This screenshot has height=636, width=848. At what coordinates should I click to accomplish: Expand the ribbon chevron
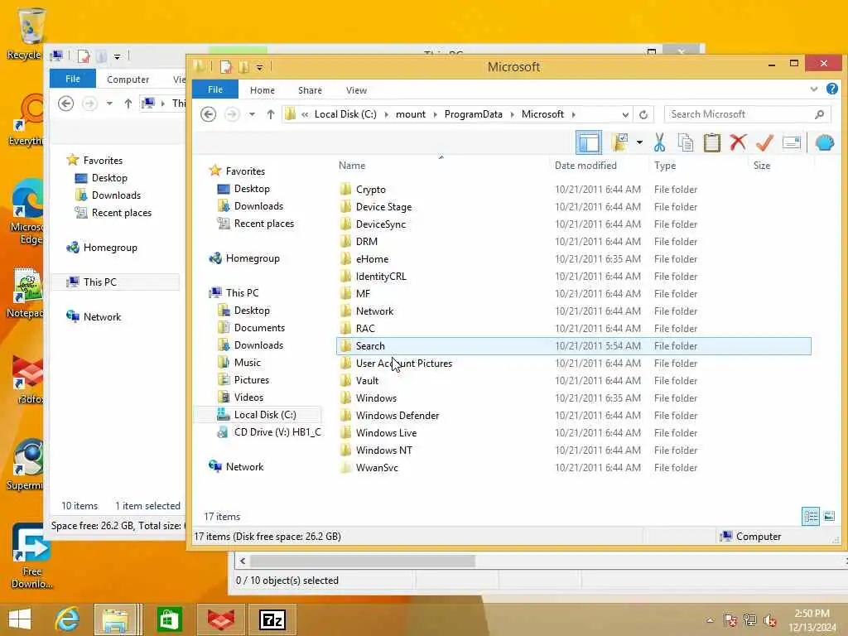click(x=814, y=89)
